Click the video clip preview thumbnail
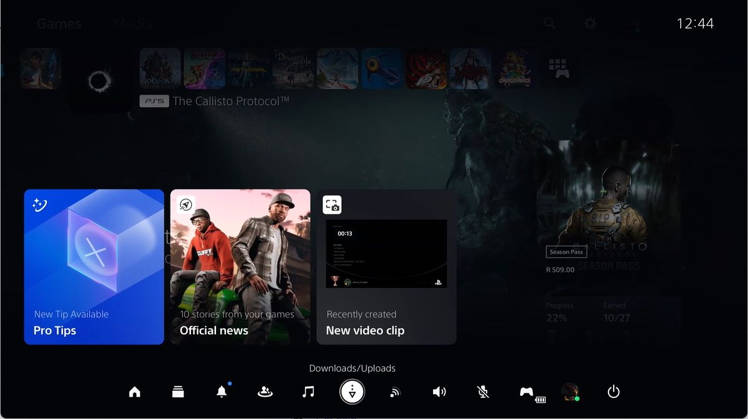Viewport: 748px width, 419px height. tap(386, 254)
